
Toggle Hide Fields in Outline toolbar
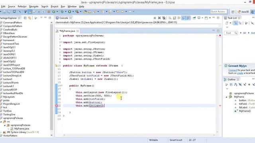240,85
